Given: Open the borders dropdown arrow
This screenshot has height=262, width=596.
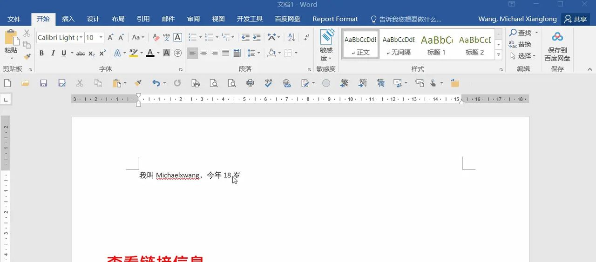Looking at the screenshot, I should [296, 53].
